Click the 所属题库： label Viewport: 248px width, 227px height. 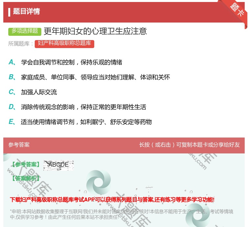coord(21,44)
